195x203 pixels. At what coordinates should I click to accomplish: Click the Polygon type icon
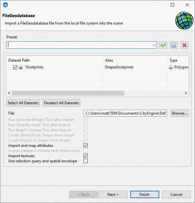click(x=171, y=67)
